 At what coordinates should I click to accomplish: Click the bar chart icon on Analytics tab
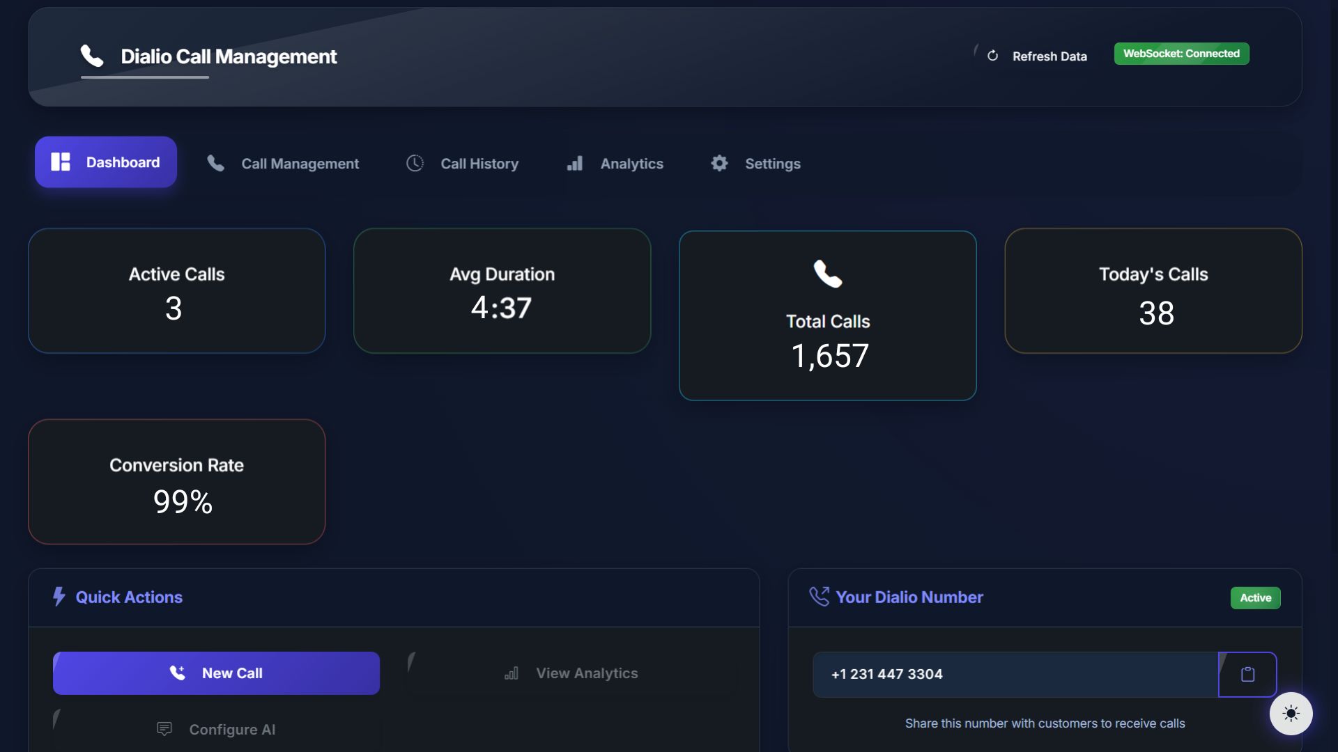pyautogui.click(x=574, y=163)
